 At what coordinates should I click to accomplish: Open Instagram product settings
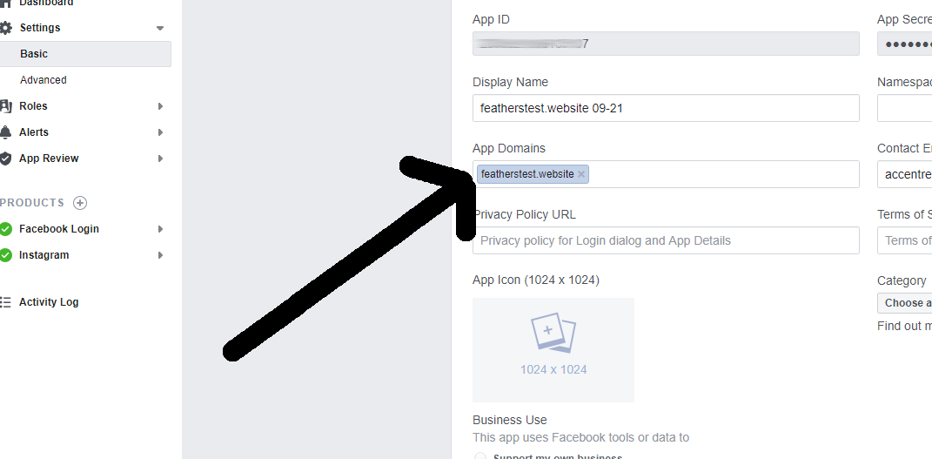[44, 255]
